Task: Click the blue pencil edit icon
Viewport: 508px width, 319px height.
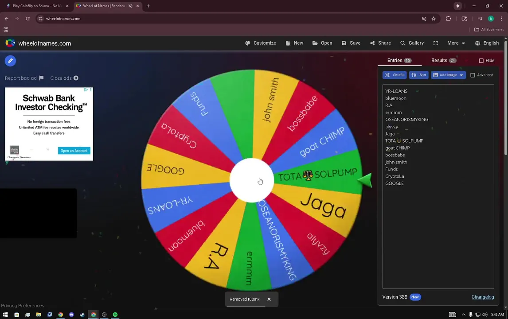Action: (10, 61)
